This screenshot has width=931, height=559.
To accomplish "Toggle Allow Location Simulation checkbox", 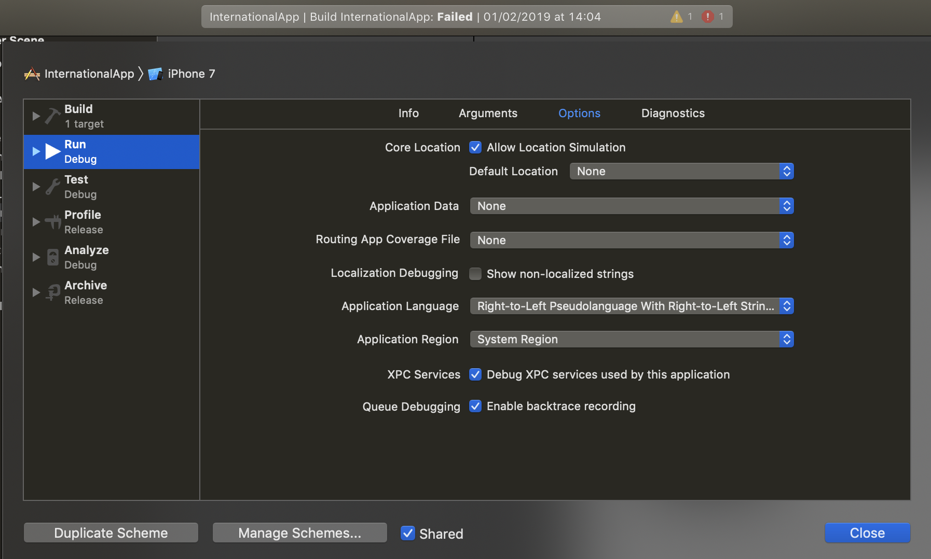I will click(475, 147).
